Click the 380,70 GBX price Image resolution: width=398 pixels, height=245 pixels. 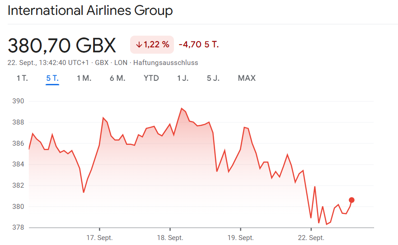point(62,45)
